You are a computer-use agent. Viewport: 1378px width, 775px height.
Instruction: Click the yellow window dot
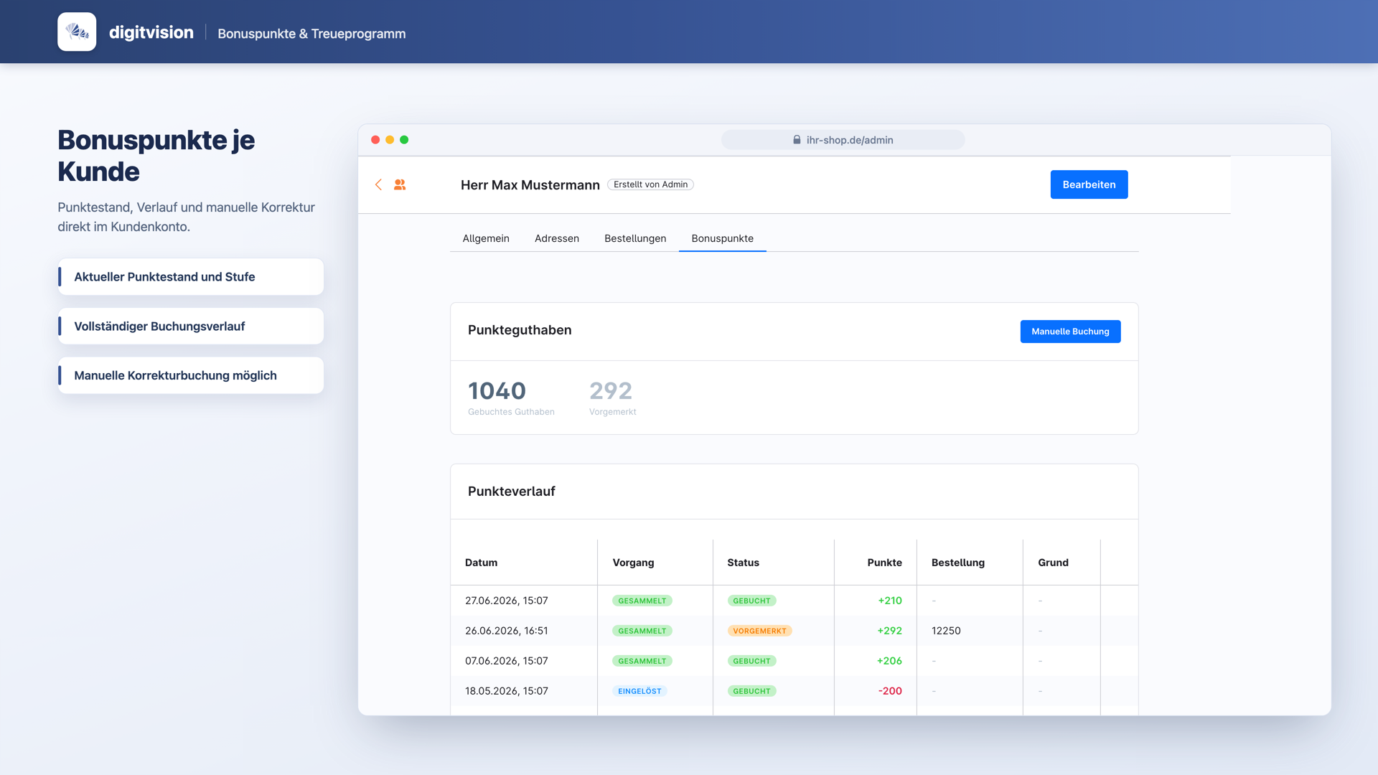[390, 140]
